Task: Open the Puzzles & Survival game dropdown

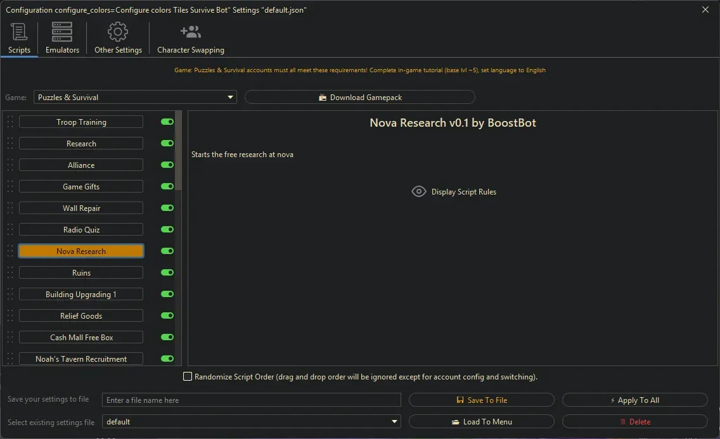Action: pyautogui.click(x=230, y=97)
